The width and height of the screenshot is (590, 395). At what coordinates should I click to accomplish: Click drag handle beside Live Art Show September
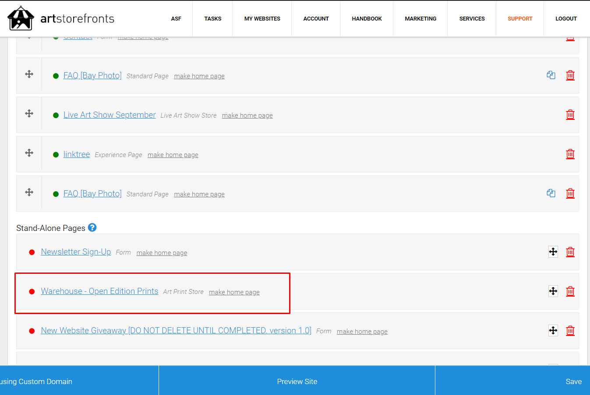[29, 114]
